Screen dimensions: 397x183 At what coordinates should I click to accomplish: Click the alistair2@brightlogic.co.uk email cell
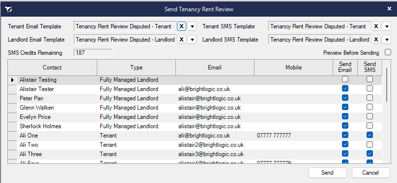[x=215, y=145]
